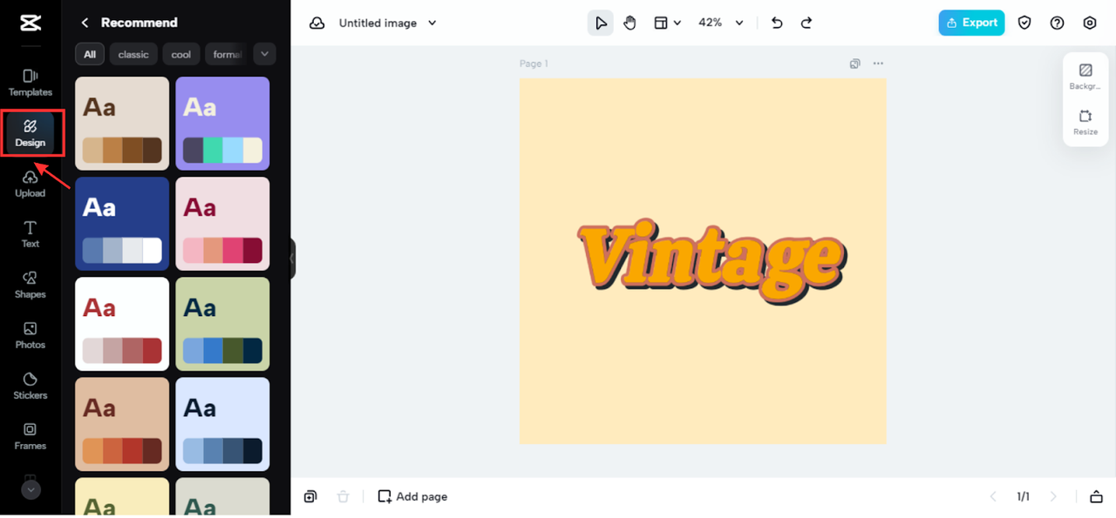Select the All filter tab
The width and height of the screenshot is (1116, 518).
click(90, 54)
